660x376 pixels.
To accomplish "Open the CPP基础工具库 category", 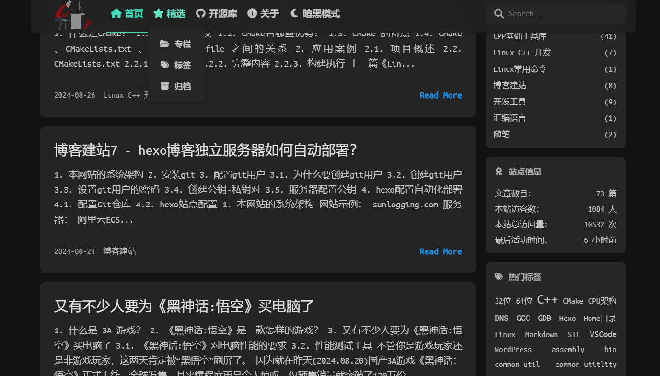I will coord(520,36).
